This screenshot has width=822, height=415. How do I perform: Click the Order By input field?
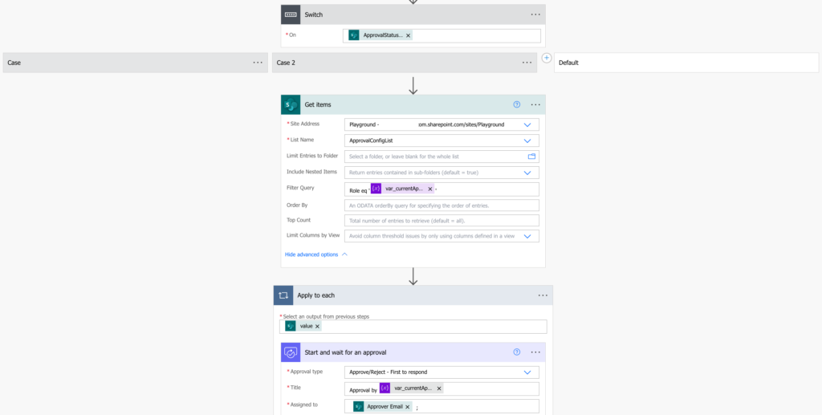[x=442, y=205]
